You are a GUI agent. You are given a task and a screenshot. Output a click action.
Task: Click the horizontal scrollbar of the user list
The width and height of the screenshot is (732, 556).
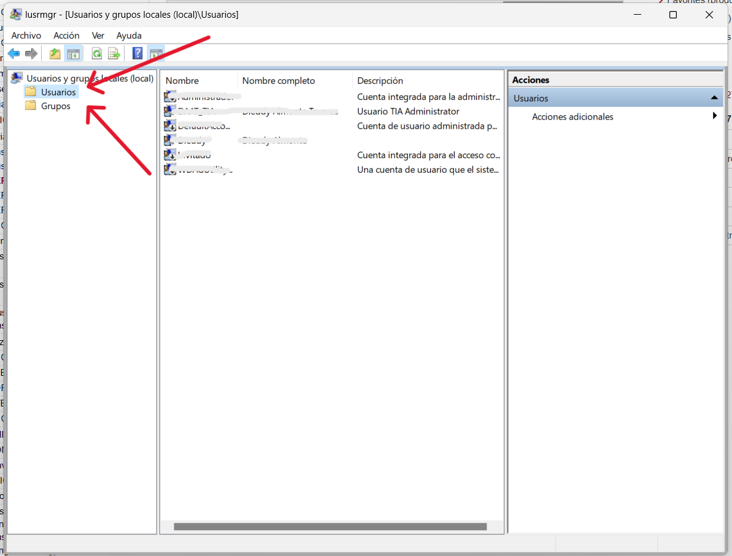[330, 527]
